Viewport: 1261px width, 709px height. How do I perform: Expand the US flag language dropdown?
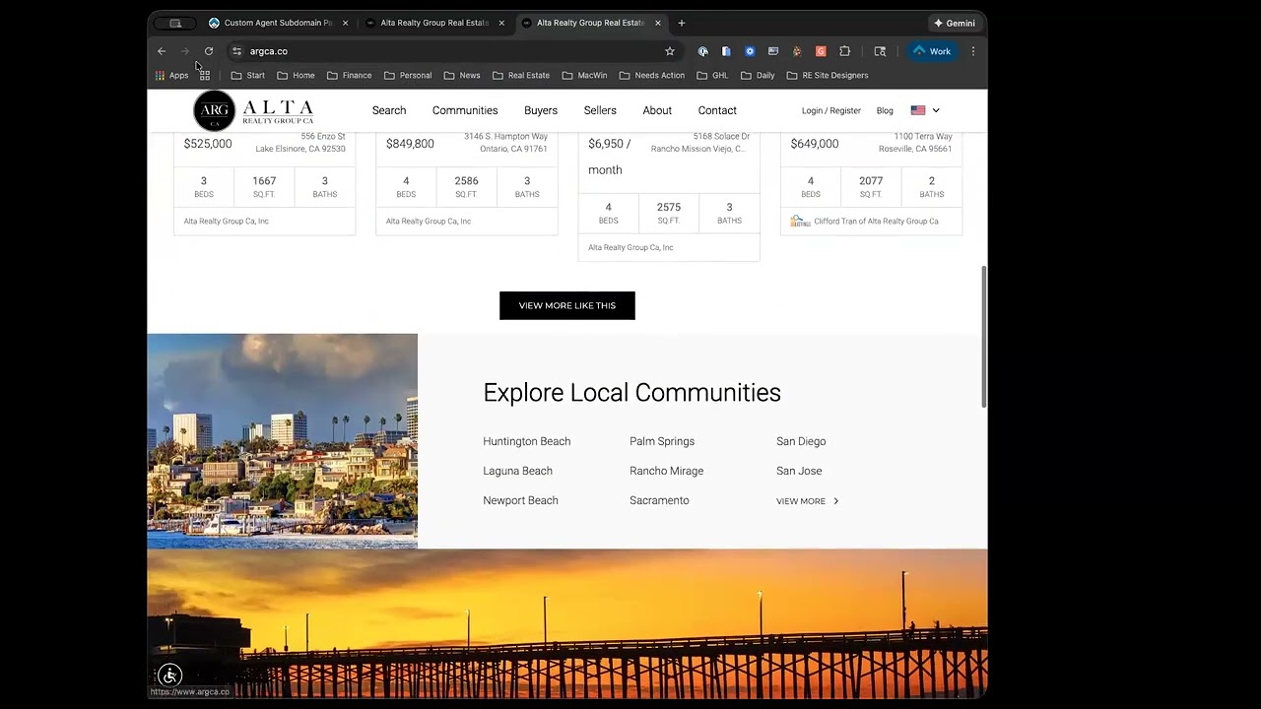coord(925,110)
